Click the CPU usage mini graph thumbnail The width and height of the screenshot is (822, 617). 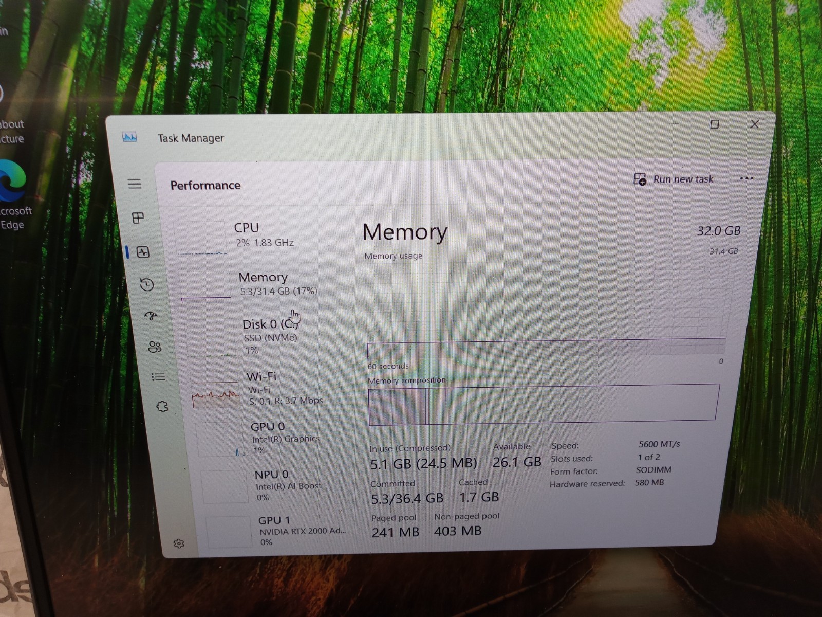(200, 238)
